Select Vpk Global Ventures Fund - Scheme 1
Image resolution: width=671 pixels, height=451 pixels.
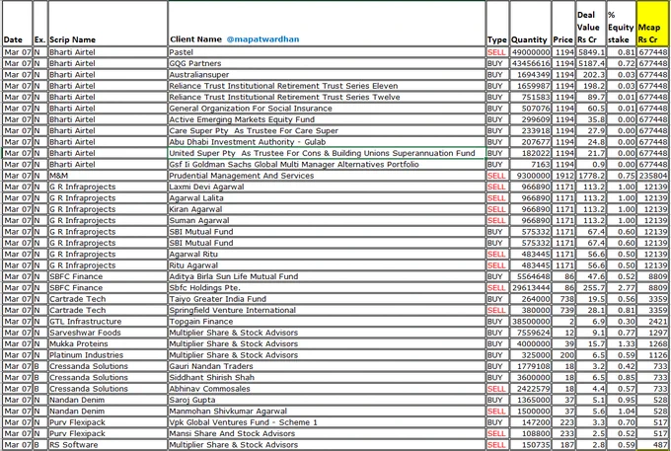pyautogui.click(x=327, y=422)
